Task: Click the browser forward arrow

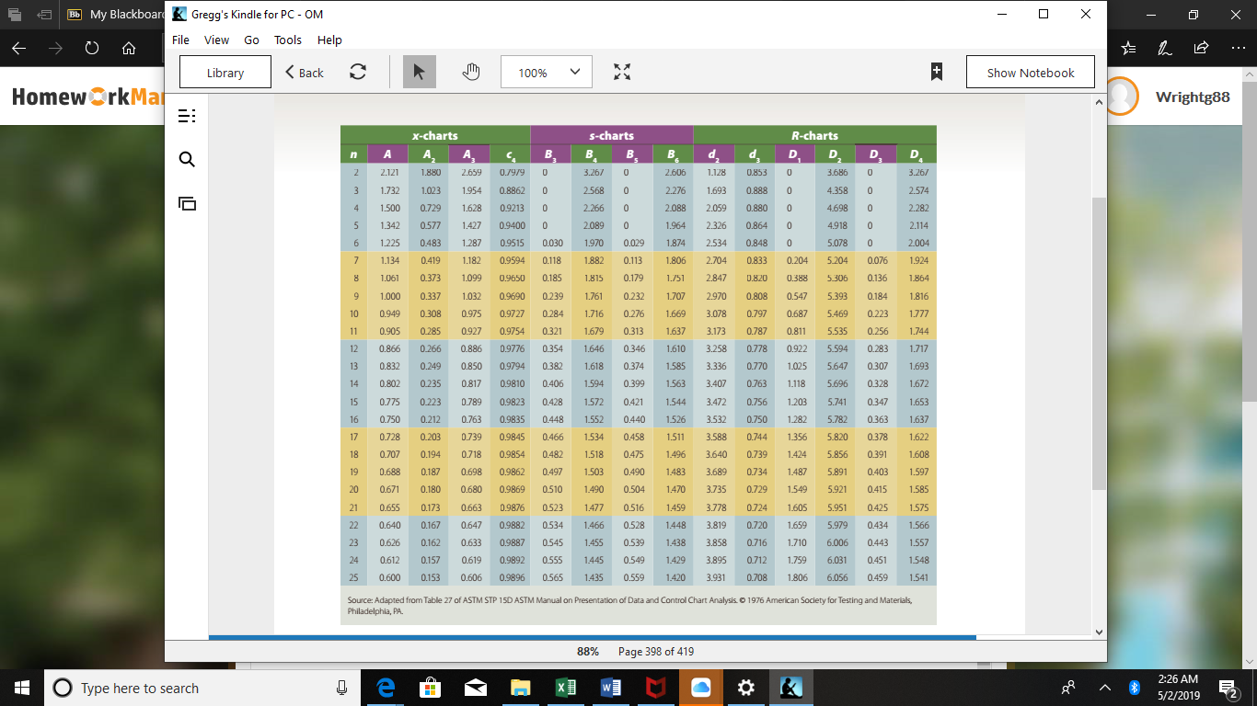Action: pos(55,49)
